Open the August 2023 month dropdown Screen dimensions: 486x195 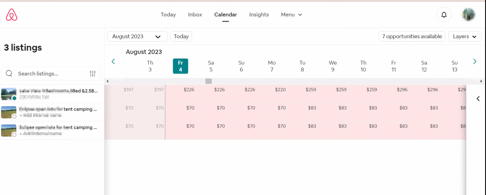tap(137, 36)
